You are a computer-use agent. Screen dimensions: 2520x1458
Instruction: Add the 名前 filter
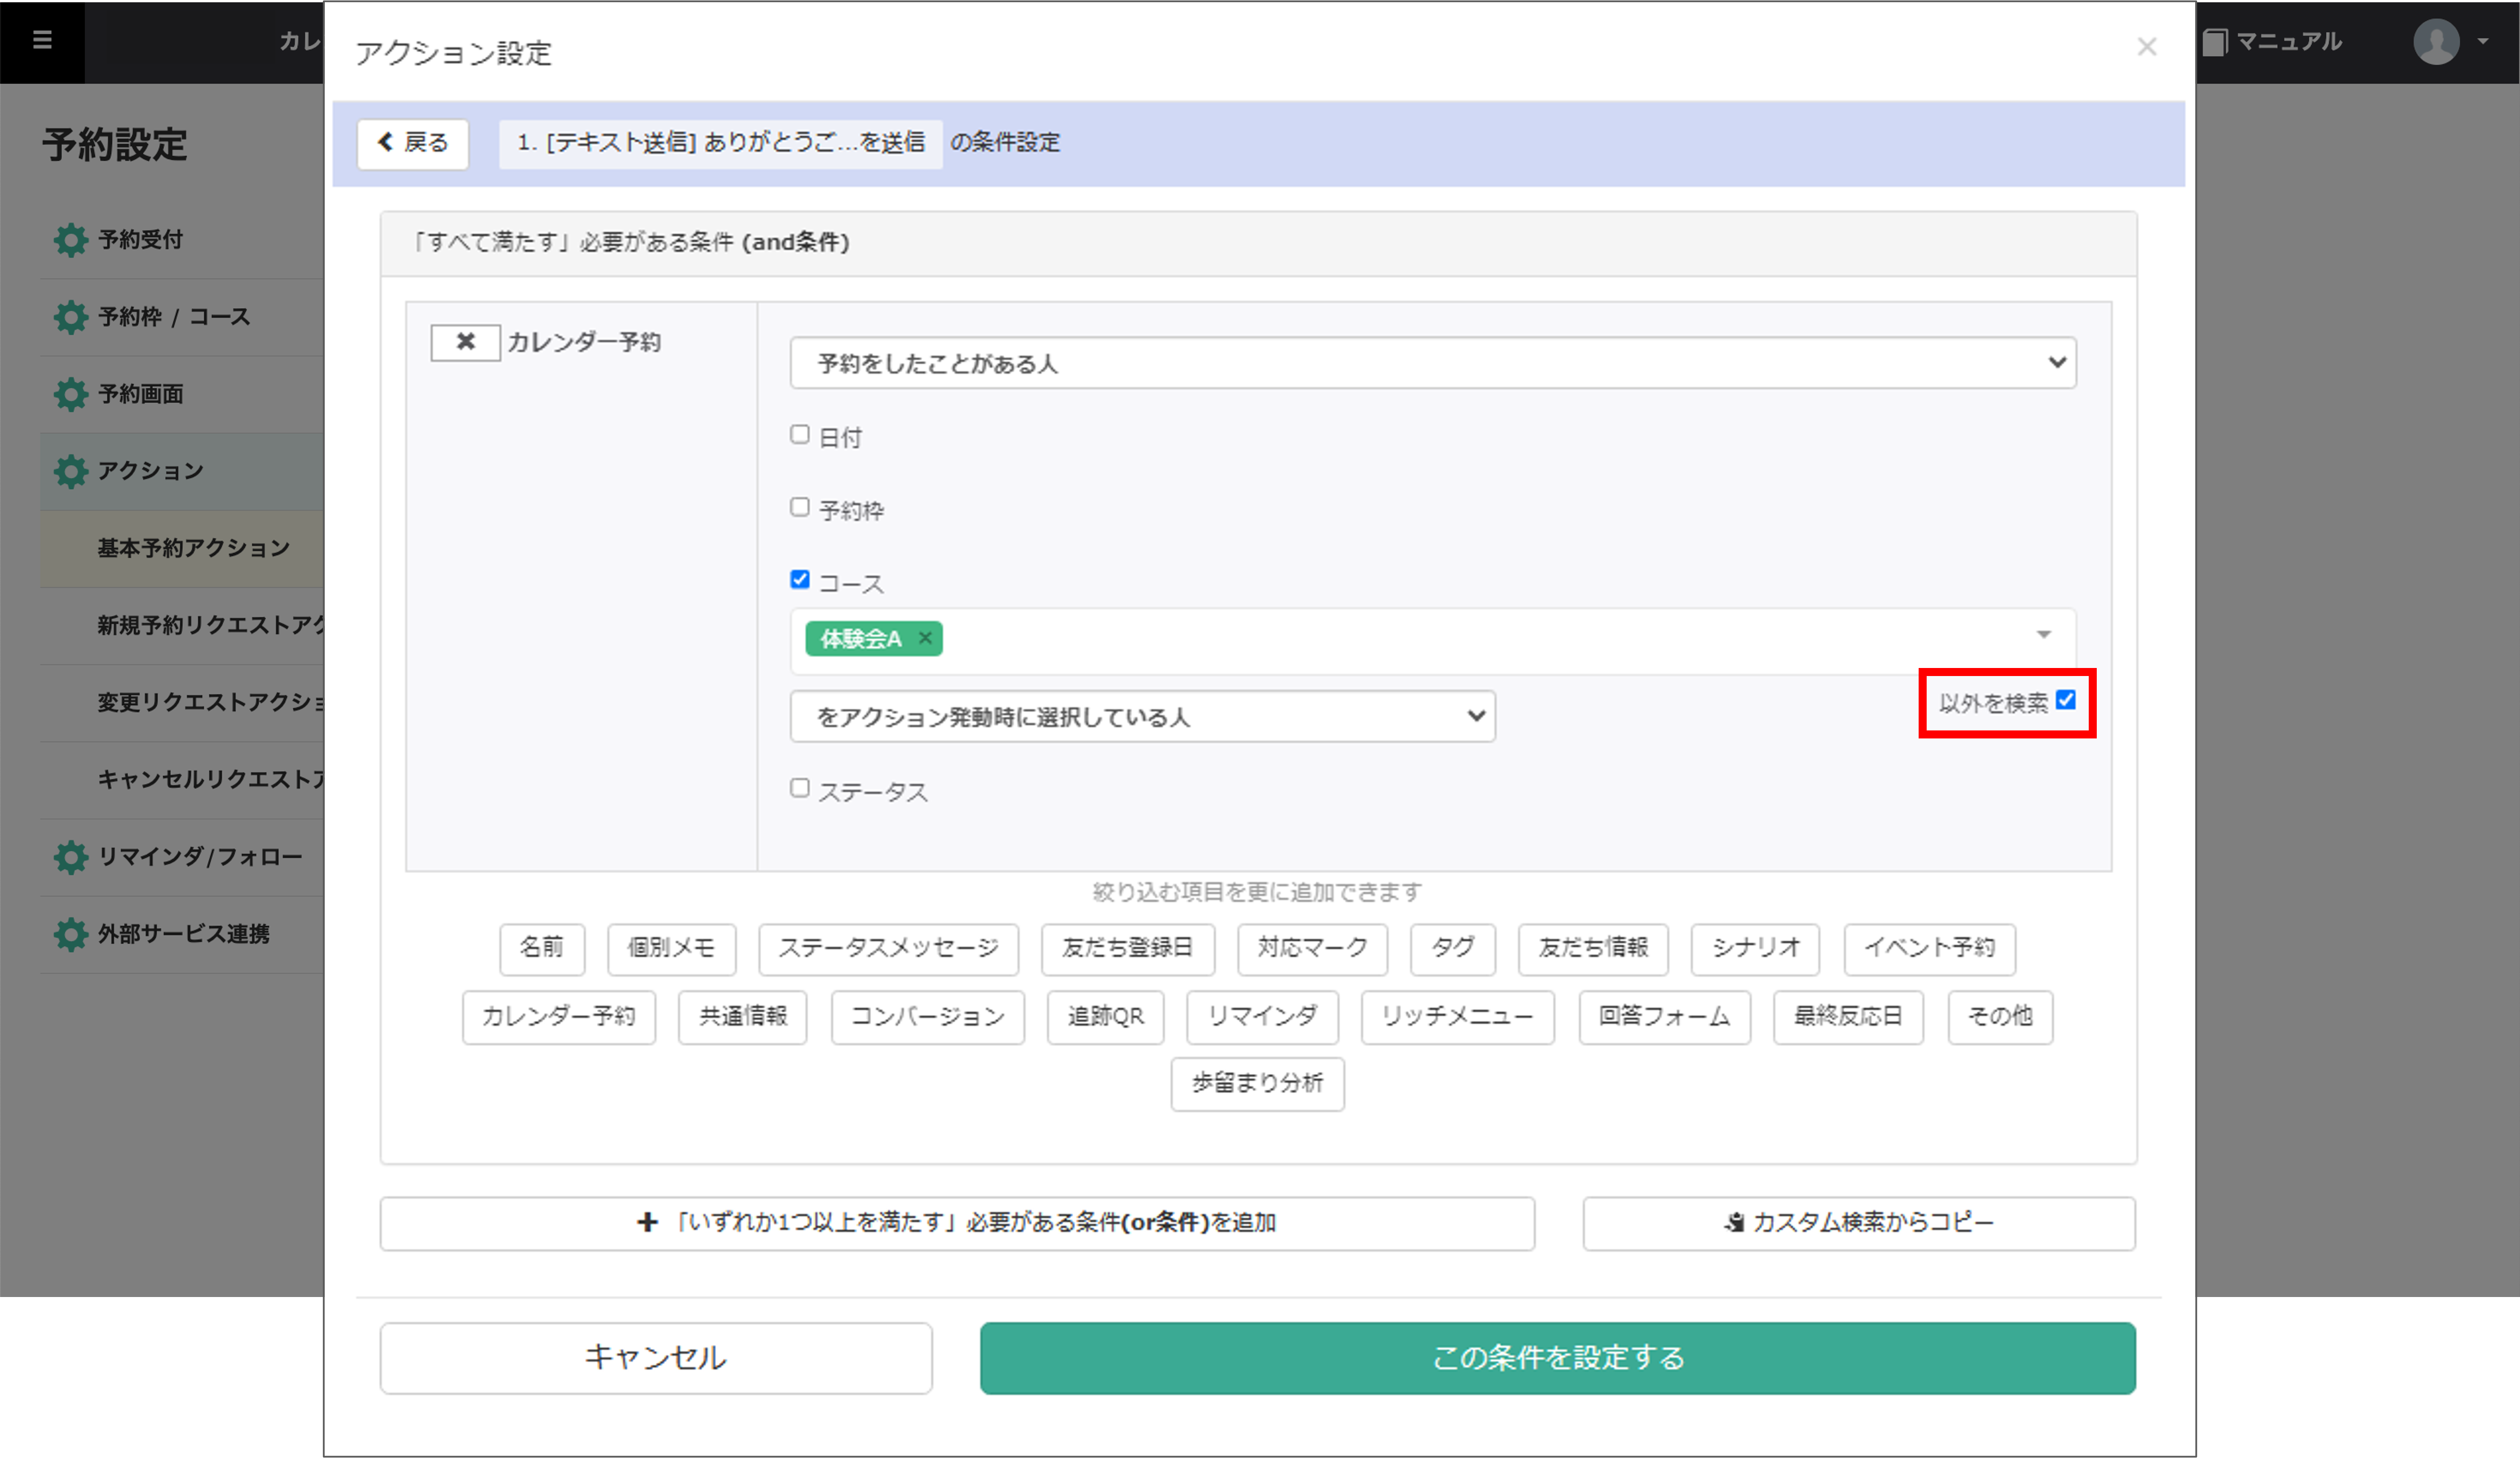coord(542,948)
